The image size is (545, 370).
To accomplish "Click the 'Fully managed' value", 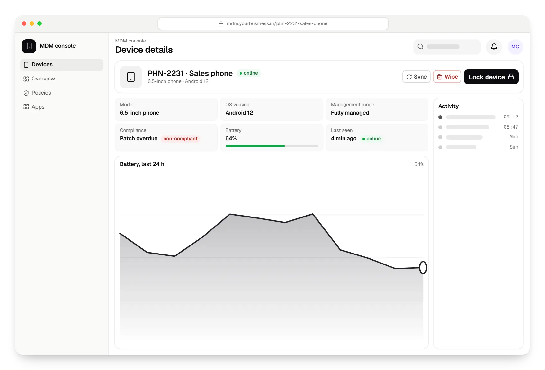I will tap(350, 113).
